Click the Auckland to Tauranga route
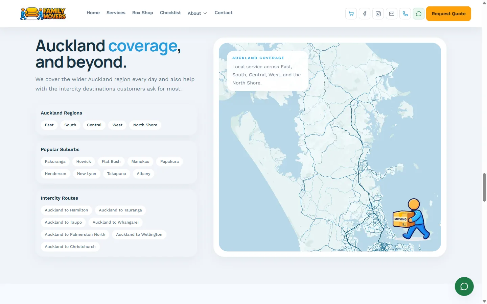This screenshot has height=304, width=487. point(120,210)
